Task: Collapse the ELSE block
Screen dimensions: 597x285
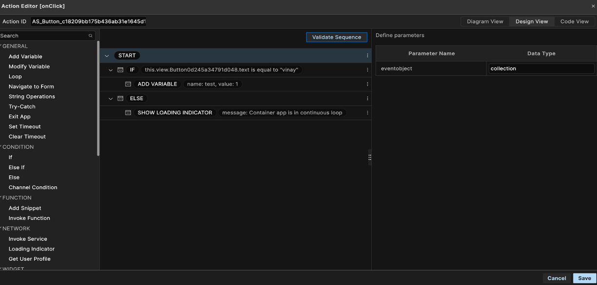Action: (111, 99)
